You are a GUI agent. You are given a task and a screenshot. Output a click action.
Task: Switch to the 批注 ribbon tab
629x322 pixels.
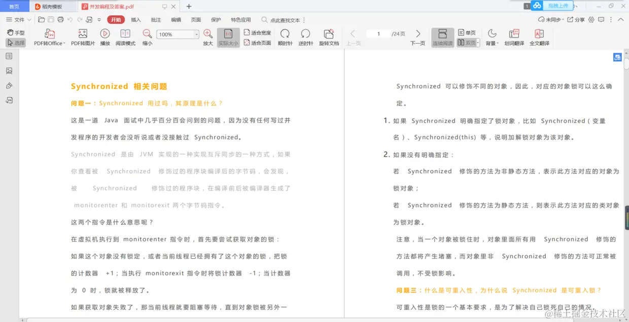click(156, 20)
